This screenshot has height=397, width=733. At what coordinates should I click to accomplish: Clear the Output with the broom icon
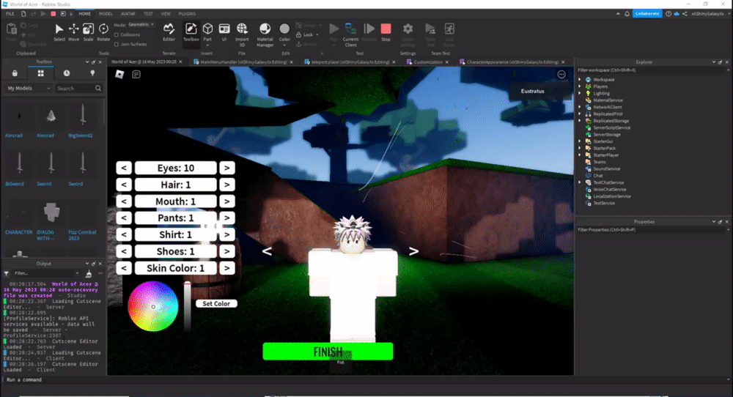89,273
